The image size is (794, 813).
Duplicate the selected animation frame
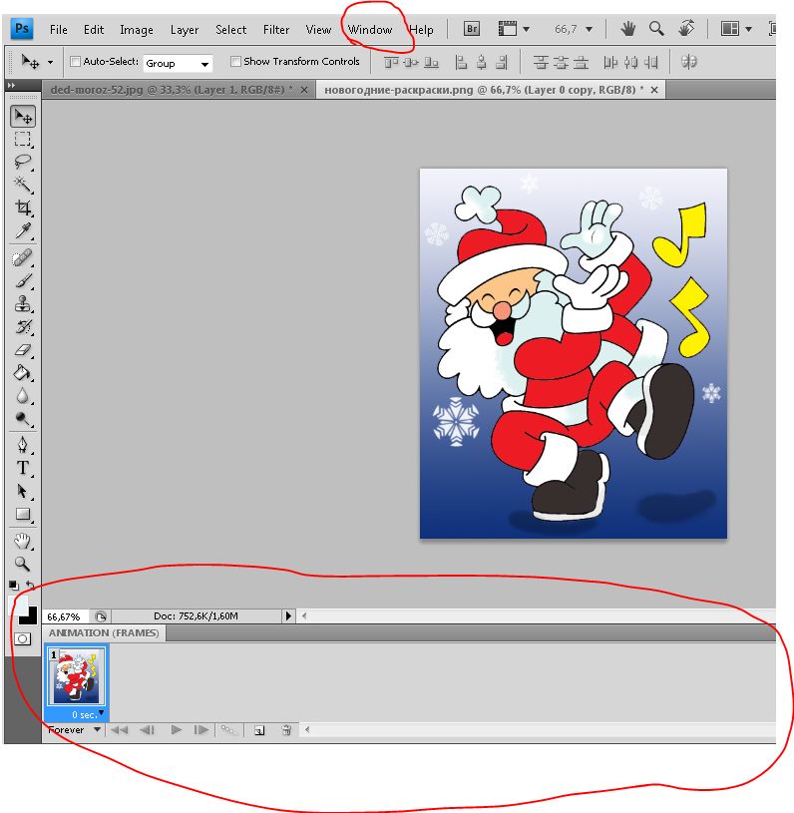tap(259, 730)
